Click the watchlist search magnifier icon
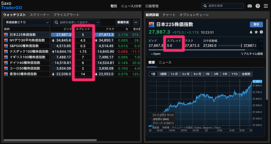 tap(56, 22)
